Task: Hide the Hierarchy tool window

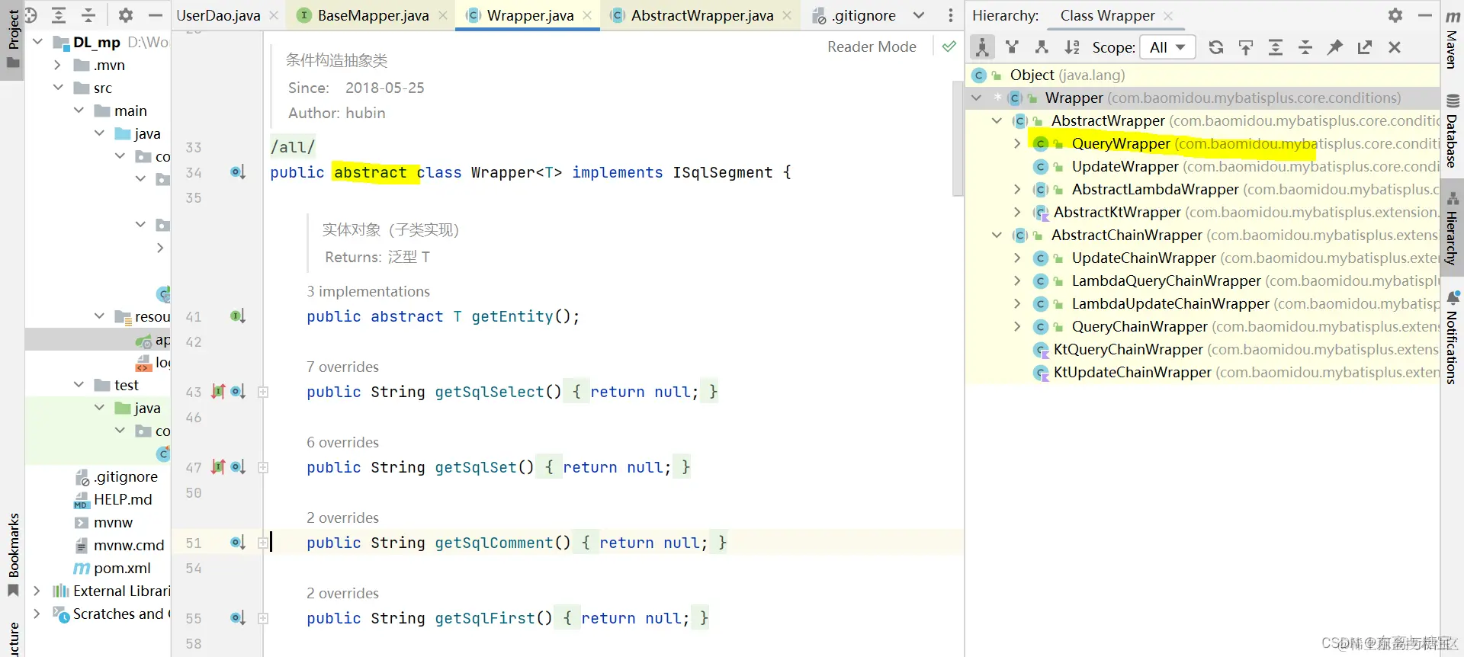Action: 1424,15
